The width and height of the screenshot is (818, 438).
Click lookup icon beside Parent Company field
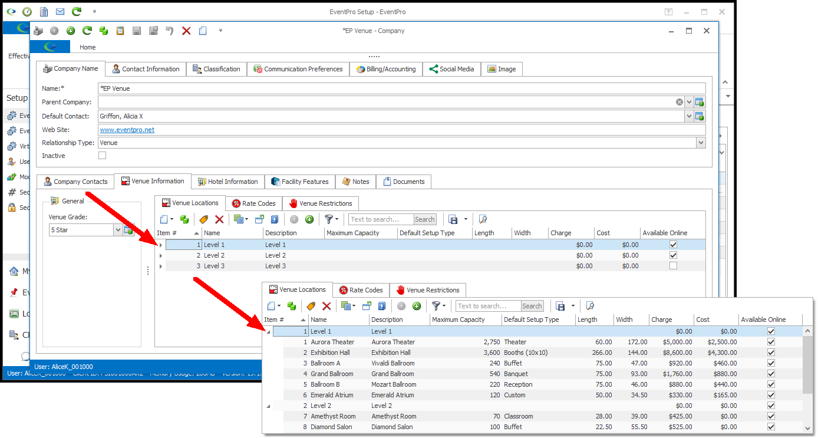(x=700, y=102)
